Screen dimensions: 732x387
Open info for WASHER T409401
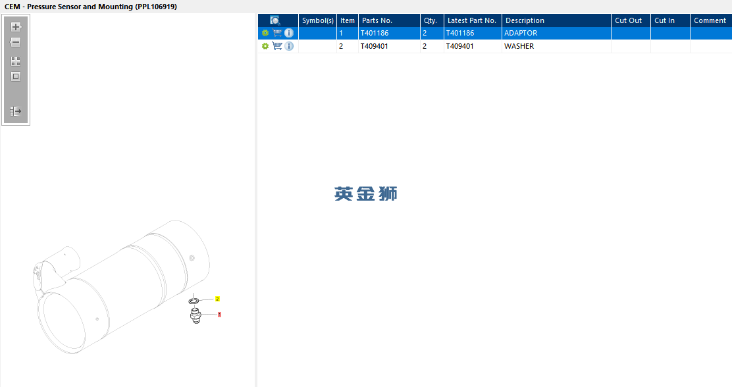(x=289, y=46)
